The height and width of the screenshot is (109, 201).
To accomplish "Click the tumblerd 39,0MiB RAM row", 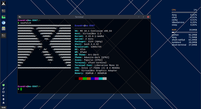I will pos(184,42).
